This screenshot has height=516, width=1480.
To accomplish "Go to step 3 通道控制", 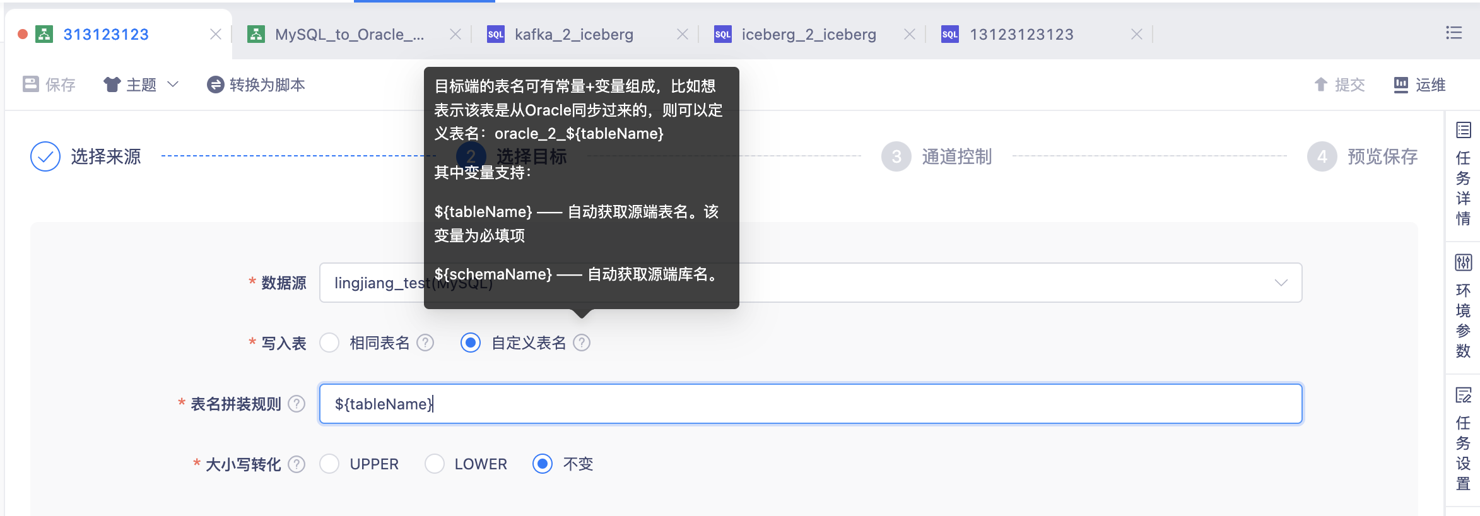I will tap(937, 156).
